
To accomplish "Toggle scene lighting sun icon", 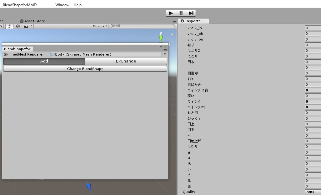I will [9, 26].
